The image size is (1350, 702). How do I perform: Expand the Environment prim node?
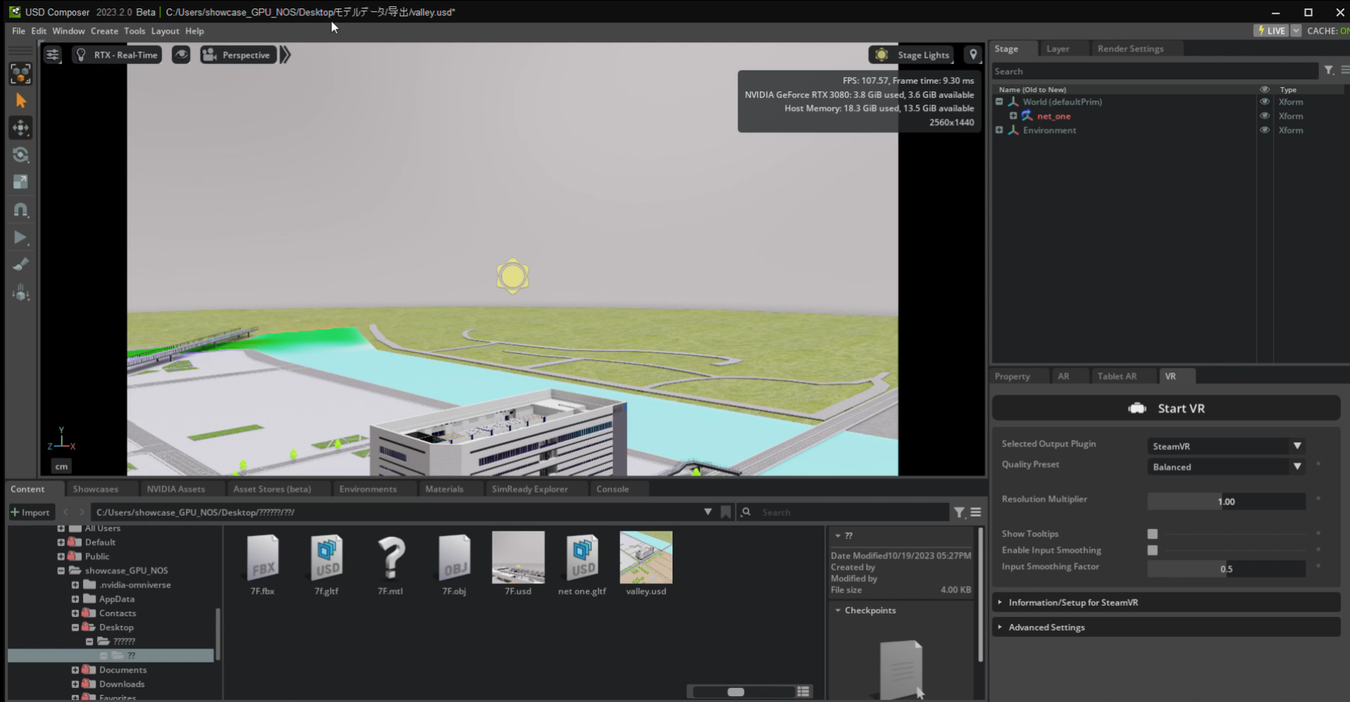(999, 130)
